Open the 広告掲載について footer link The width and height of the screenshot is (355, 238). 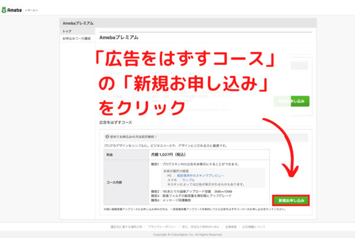click(x=254, y=227)
